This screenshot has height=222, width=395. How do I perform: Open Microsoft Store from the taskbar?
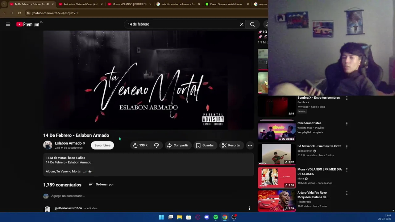(x=189, y=217)
